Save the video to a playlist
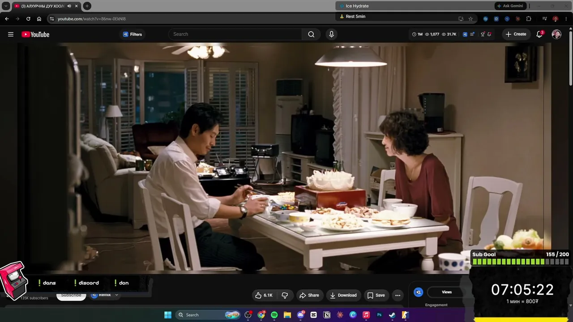 (376, 295)
